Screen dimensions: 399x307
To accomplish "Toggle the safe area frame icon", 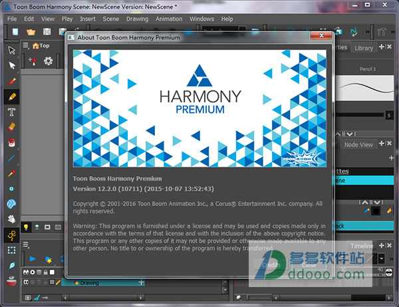I will tap(47, 227).
